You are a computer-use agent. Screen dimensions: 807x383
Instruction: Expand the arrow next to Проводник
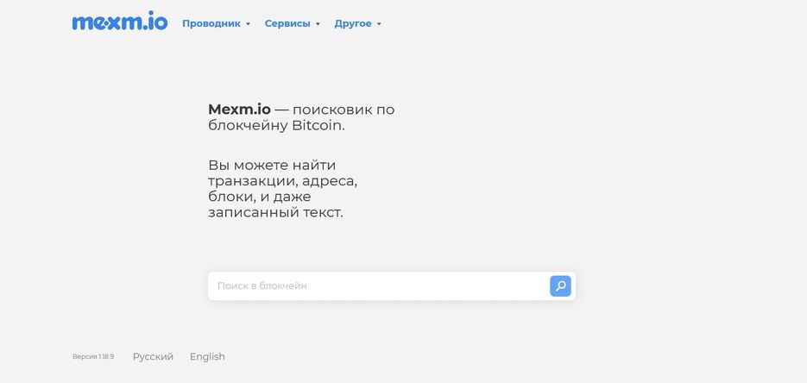pos(248,24)
